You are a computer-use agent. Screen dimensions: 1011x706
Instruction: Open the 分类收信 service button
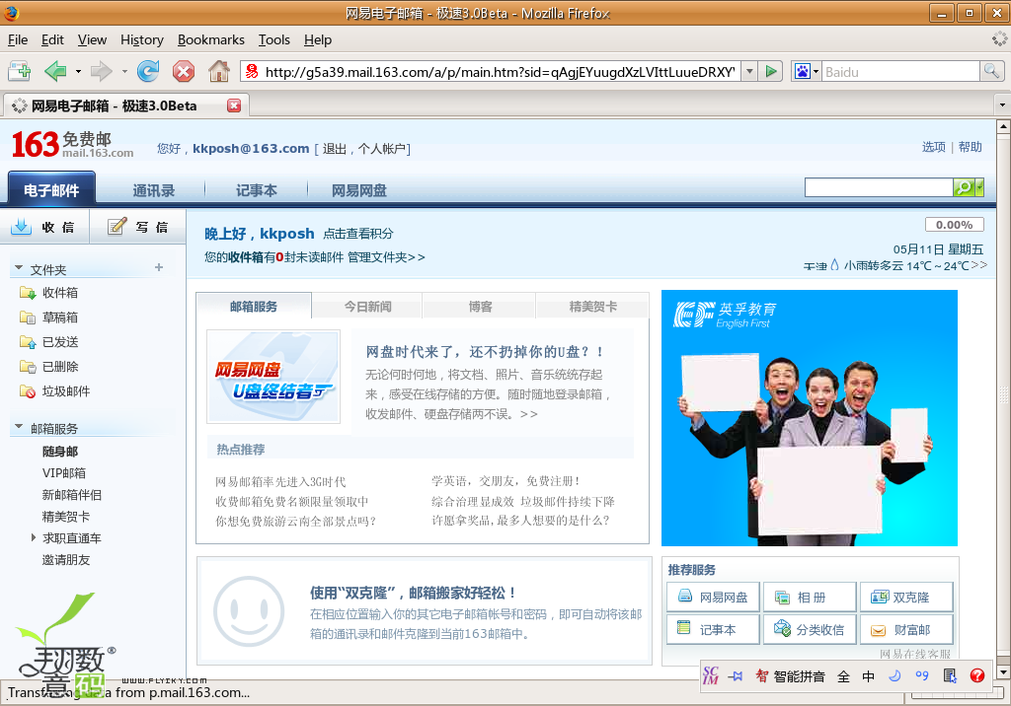click(x=810, y=629)
